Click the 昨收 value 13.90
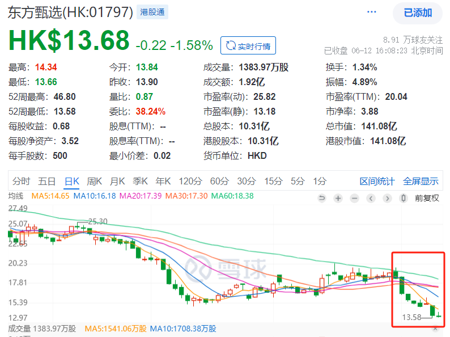 (x=147, y=82)
